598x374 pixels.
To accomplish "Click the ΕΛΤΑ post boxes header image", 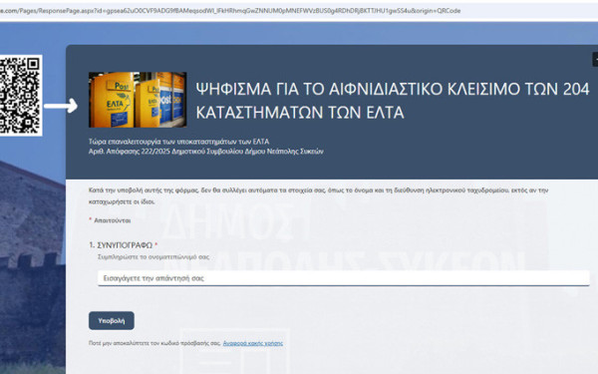I will 138,100.
